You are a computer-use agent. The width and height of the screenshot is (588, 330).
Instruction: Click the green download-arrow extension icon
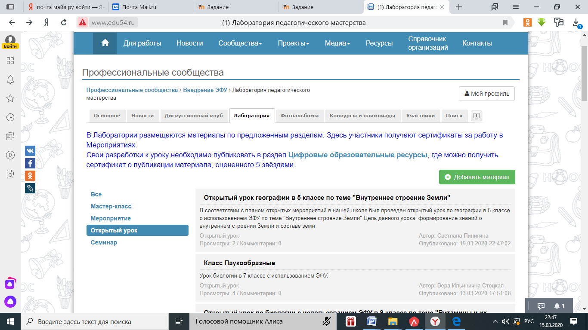pos(542,22)
